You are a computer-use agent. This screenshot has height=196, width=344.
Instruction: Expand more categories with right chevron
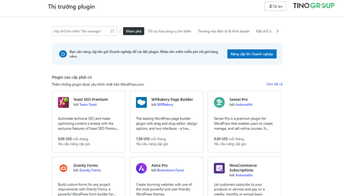[278, 31]
